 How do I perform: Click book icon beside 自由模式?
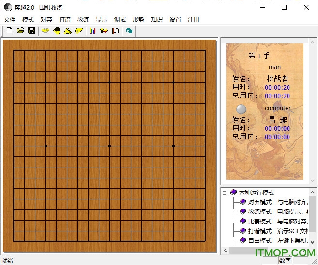pyautogui.click(x=242, y=240)
